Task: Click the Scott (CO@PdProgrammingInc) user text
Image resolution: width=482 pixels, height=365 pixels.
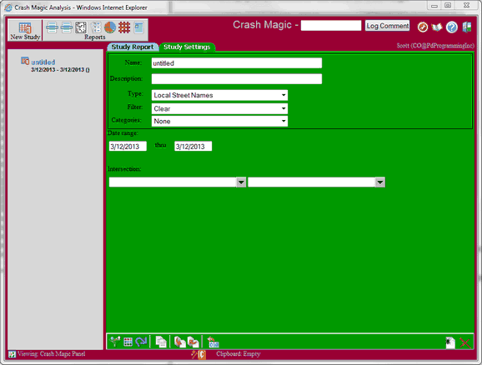Action: pyautogui.click(x=435, y=46)
